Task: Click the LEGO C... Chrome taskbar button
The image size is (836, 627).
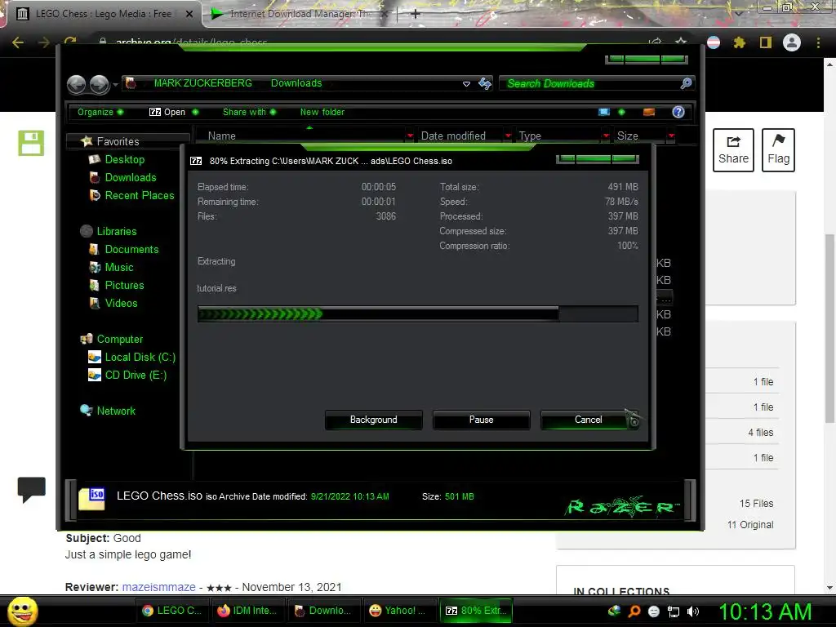Action: point(172,611)
